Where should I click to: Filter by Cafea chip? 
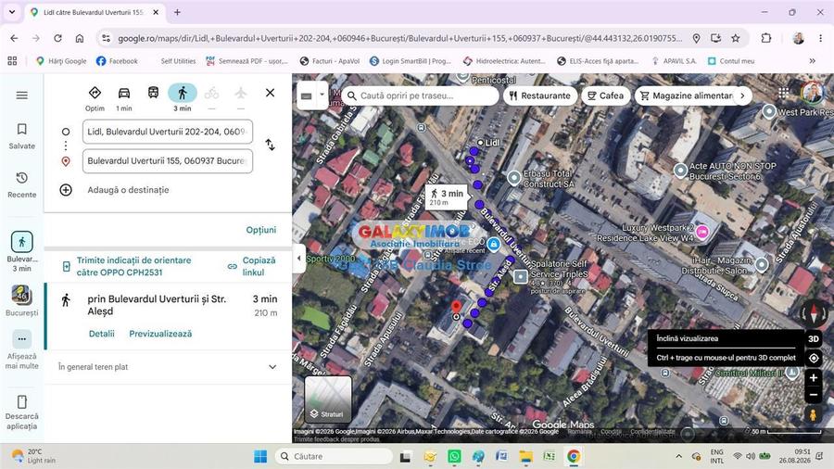pos(605,95)
